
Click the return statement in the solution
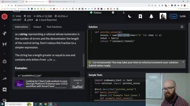point(118,41)
